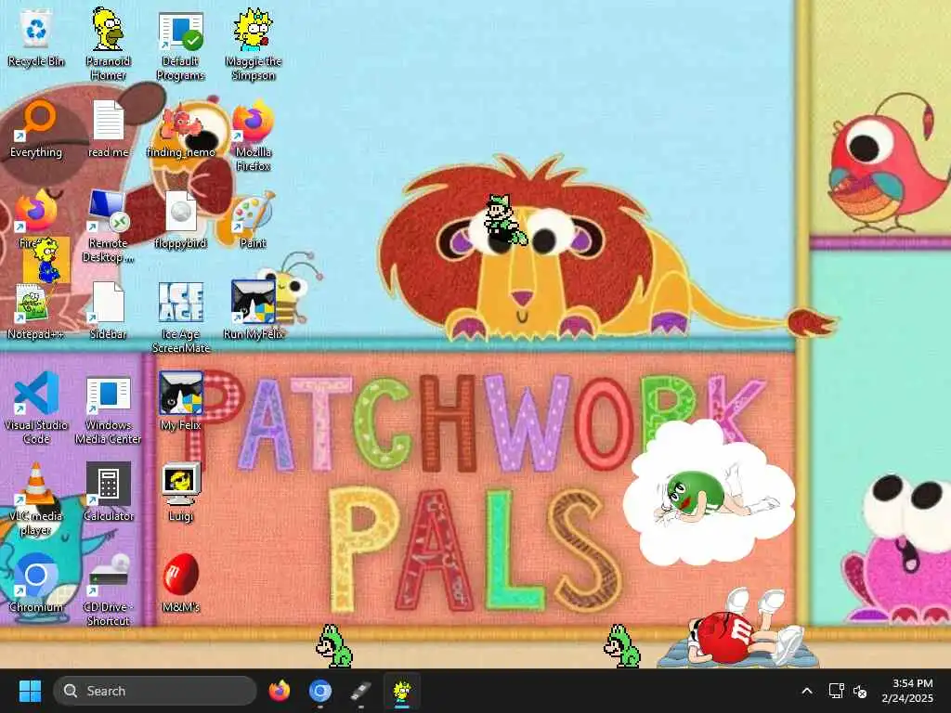Image resolution: width=951 pixels, height=713 pixels.
Task: Open the Paint desktop shortcut
Action: coord(254,220)
